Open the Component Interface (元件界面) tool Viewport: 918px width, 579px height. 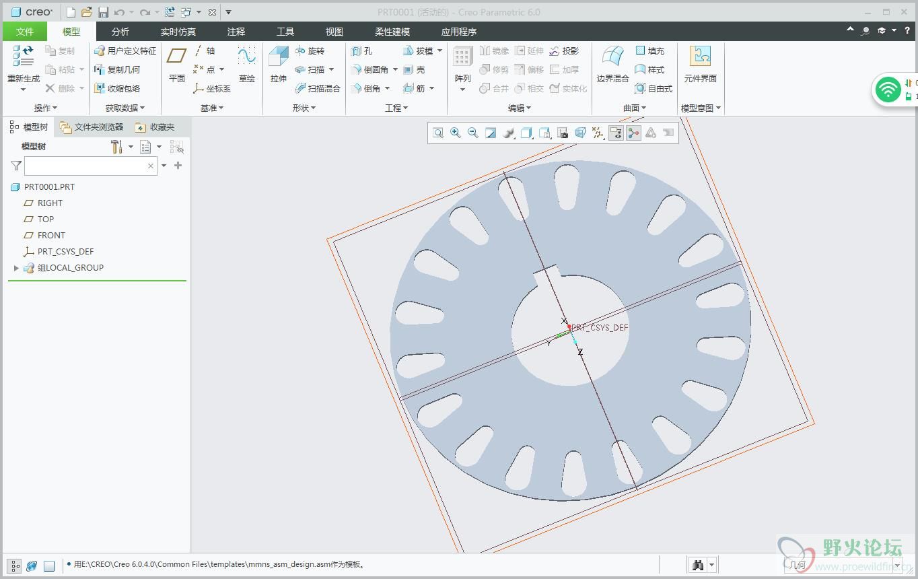pos(700,65)
